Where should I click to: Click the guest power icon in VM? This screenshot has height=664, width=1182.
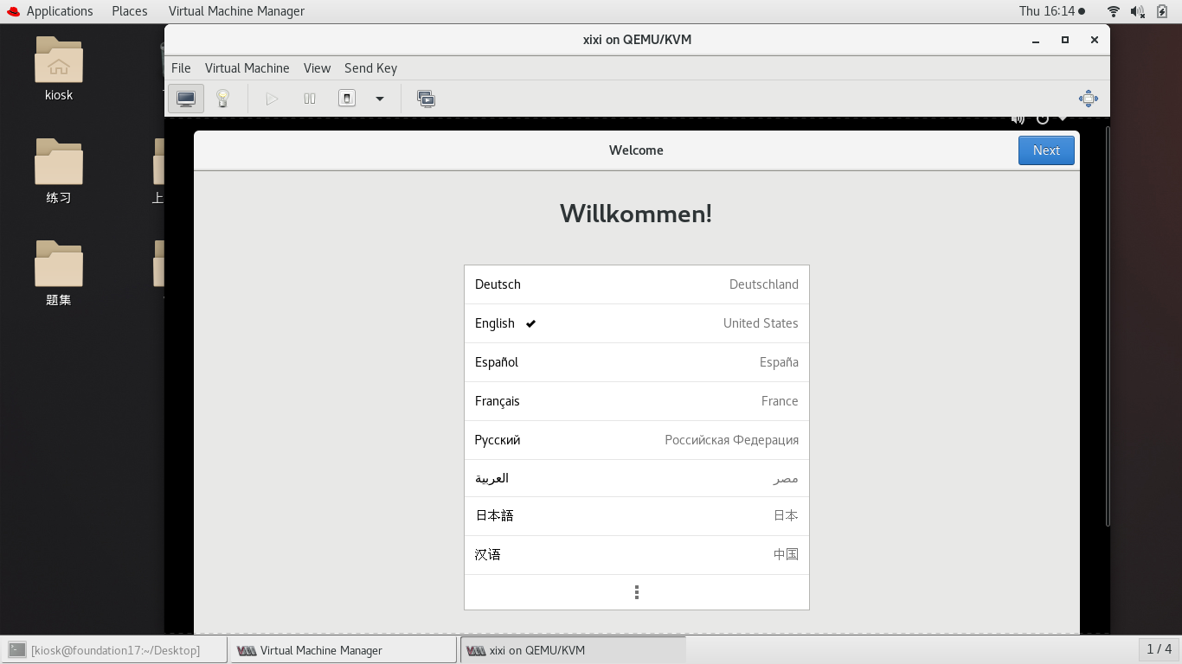coord(1043,119)
